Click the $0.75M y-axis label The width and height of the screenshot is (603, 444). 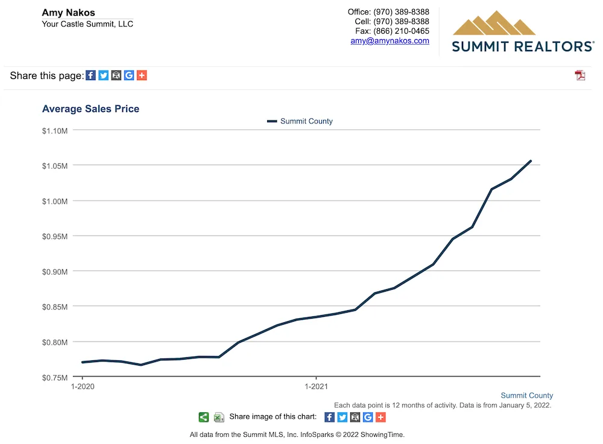point(55,378)
